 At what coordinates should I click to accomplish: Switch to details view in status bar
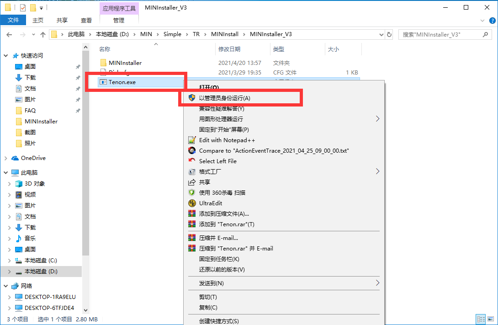coord(481,319)
